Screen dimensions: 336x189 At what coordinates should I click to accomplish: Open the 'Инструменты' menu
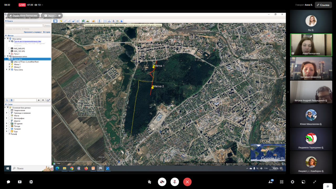[x=36, y=18]
